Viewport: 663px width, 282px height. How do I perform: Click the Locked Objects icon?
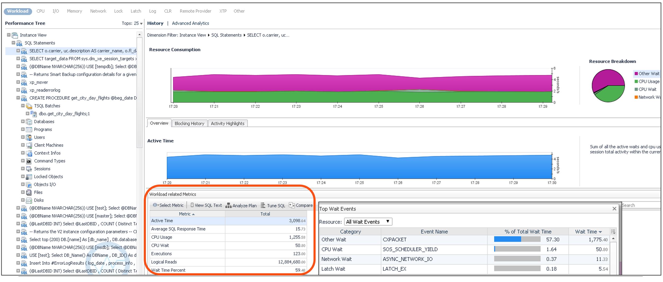click(x=29, y=177)
